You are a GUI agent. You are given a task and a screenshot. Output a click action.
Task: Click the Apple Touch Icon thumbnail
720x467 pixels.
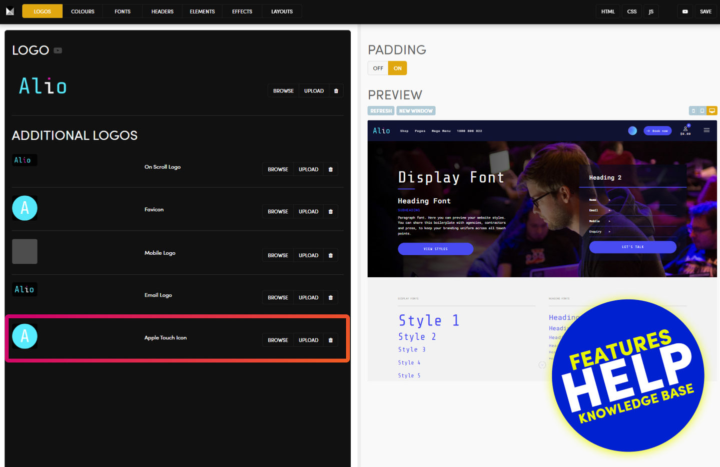[25, 336]
